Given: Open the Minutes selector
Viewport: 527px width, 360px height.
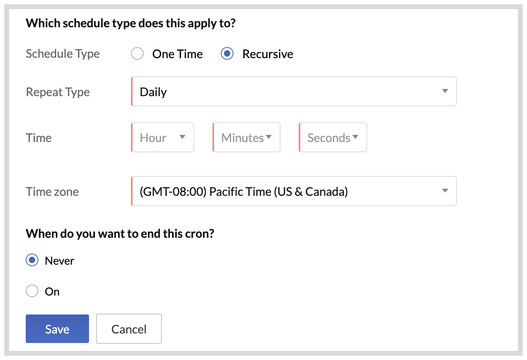Looking at the screenshot, I should click(246, 137).
